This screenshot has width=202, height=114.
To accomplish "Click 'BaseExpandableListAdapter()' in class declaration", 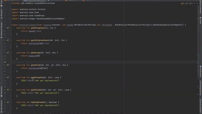I will [x=168, y=25].
